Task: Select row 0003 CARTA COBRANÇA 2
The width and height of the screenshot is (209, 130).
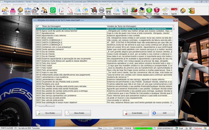Action: tap(104, 42)
